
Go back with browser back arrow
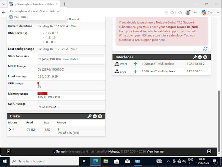point(4,13)
